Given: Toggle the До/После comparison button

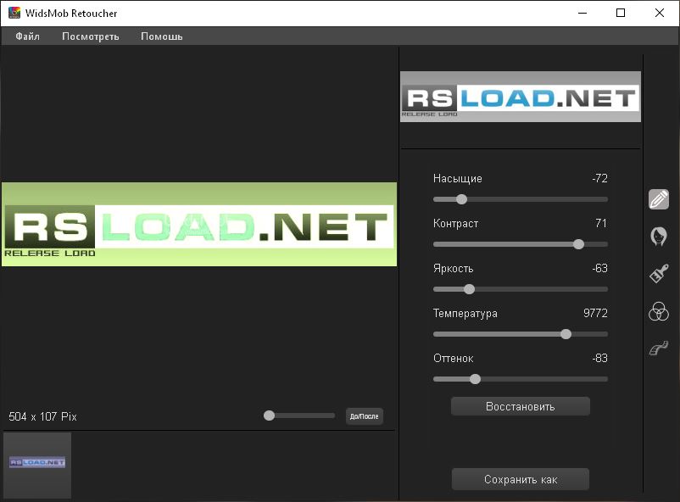Looking at the screenshot, I should [365, 416].
